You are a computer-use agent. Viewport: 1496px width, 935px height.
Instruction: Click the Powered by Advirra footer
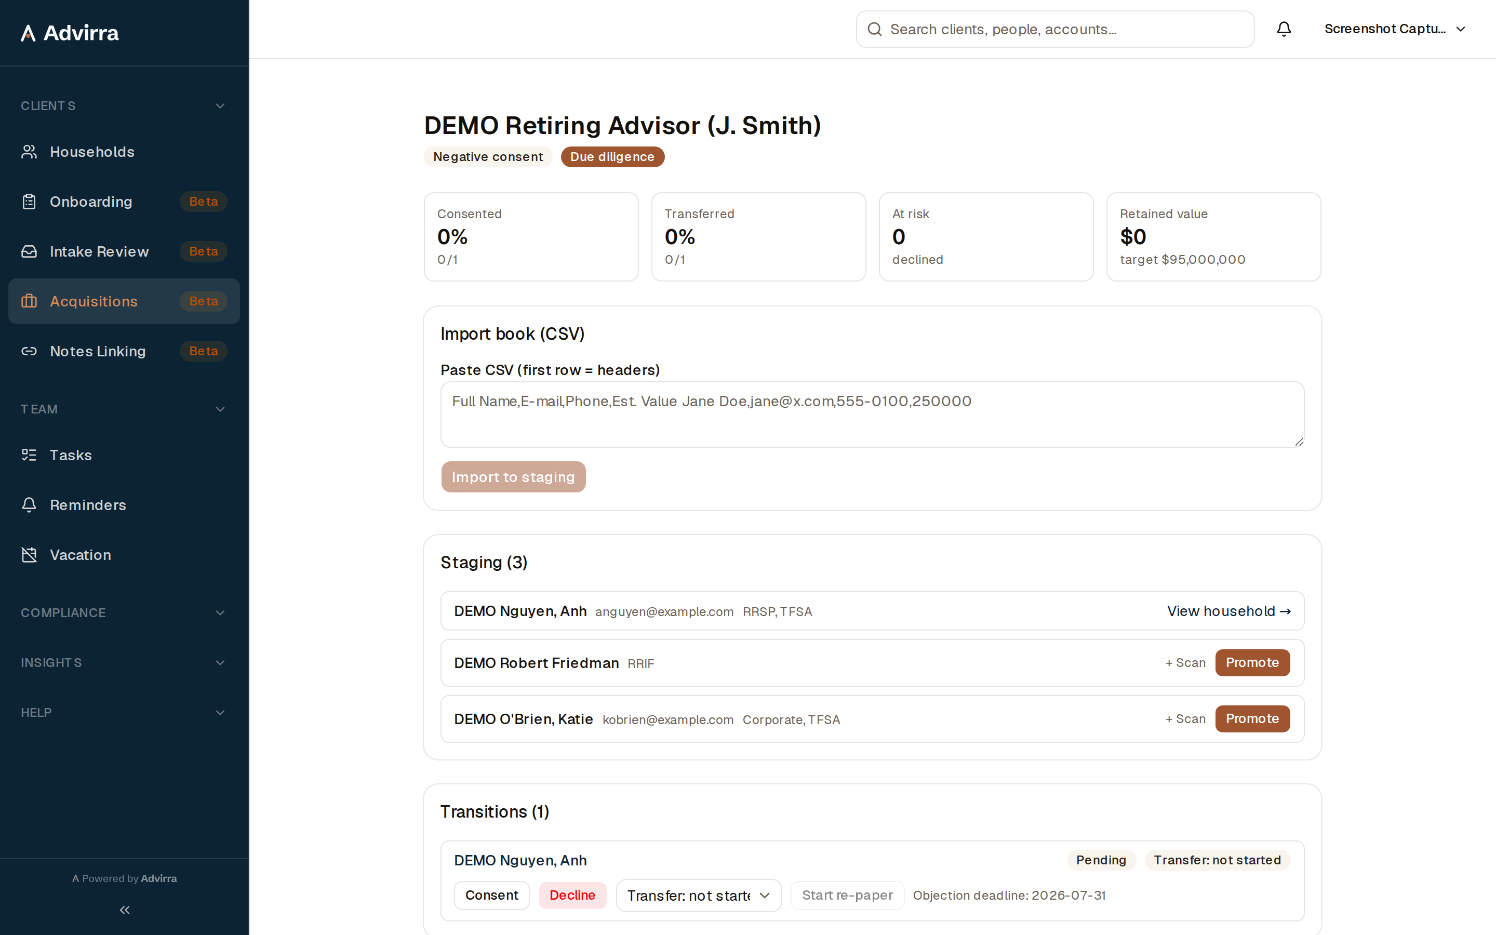pos(124,878)
